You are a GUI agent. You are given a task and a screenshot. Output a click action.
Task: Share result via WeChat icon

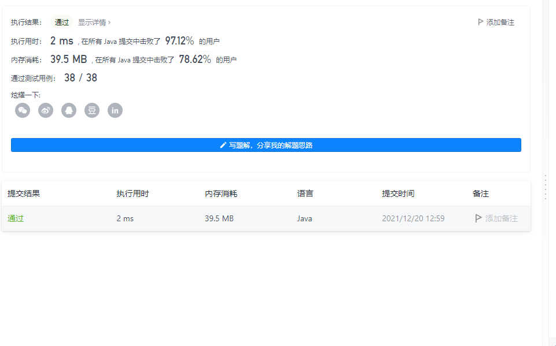click(23, 110)
